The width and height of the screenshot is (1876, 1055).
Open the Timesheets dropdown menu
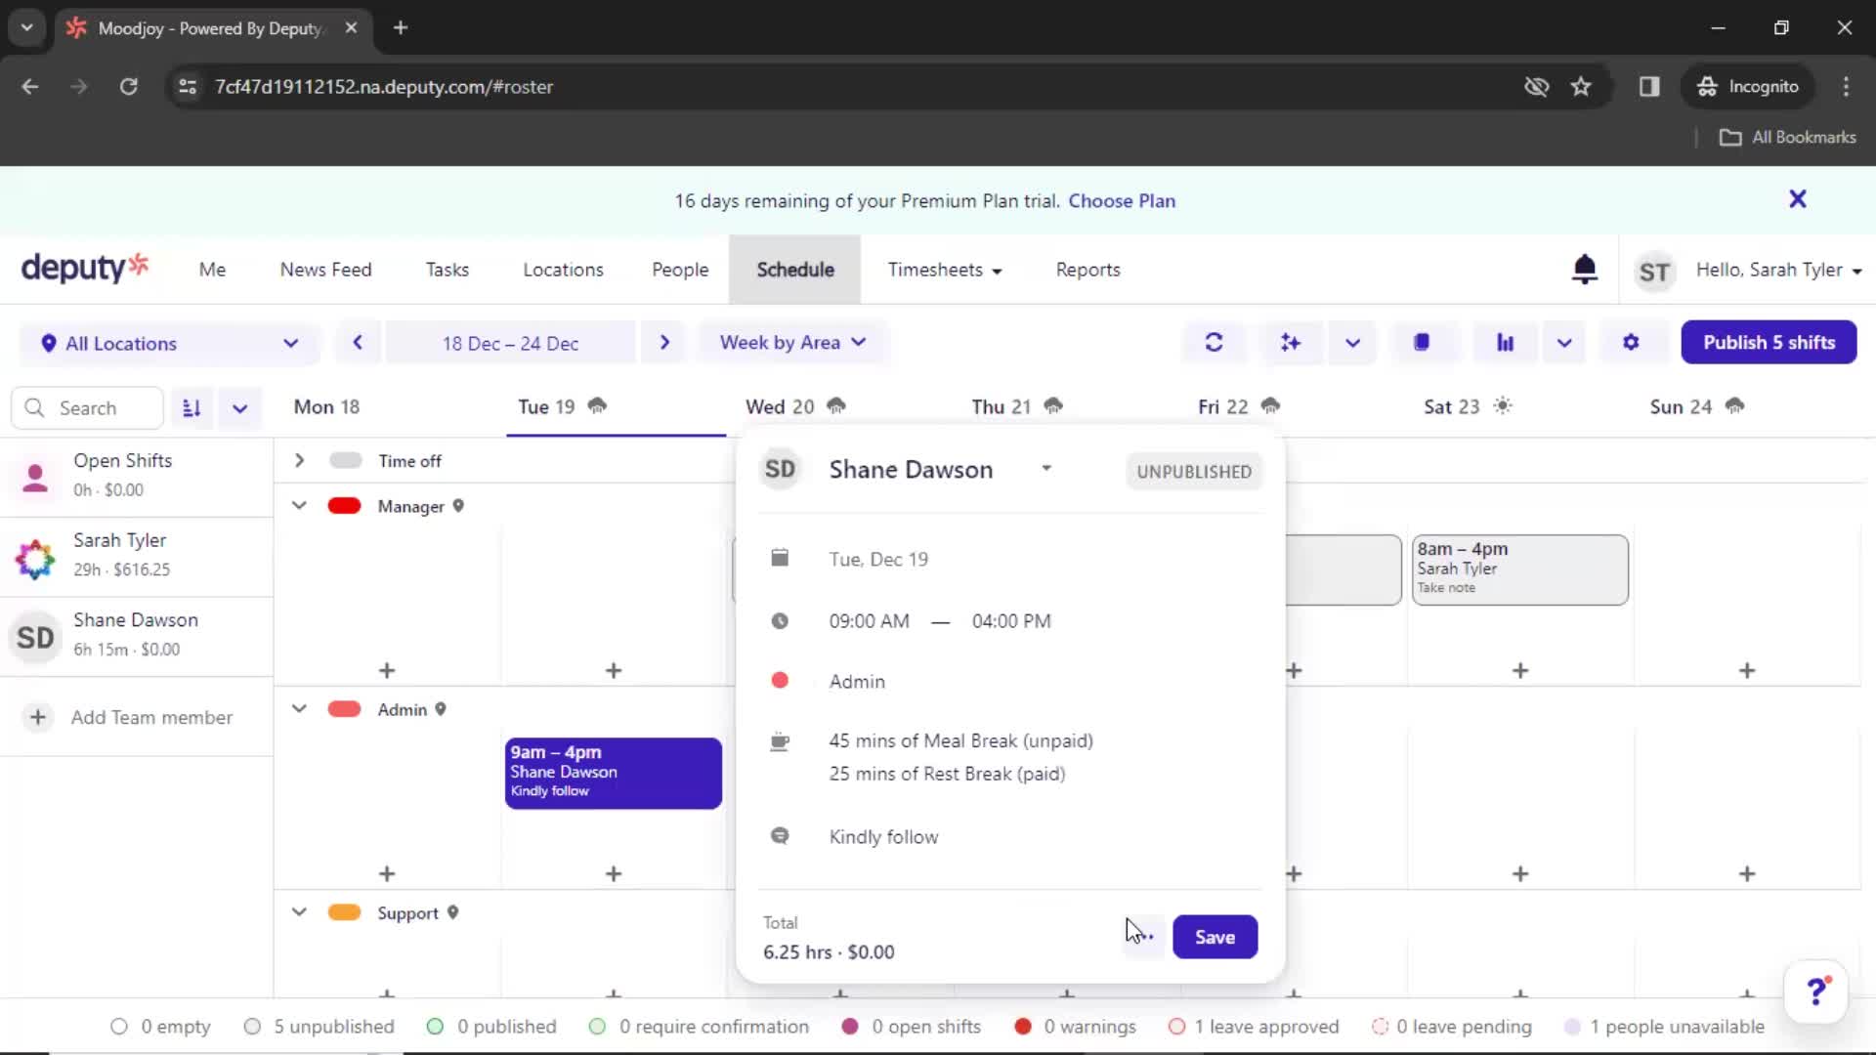click(946, 270)
